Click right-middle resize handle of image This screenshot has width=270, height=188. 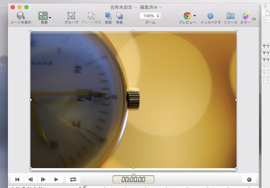(236, 100)
